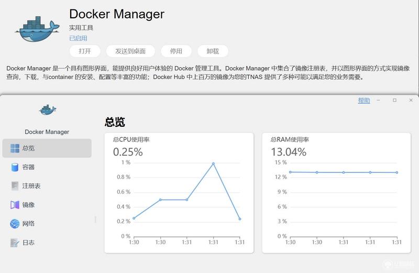Click the sidebar divider handle
Viewport: 419px width, 273px height.
(95, 220)
